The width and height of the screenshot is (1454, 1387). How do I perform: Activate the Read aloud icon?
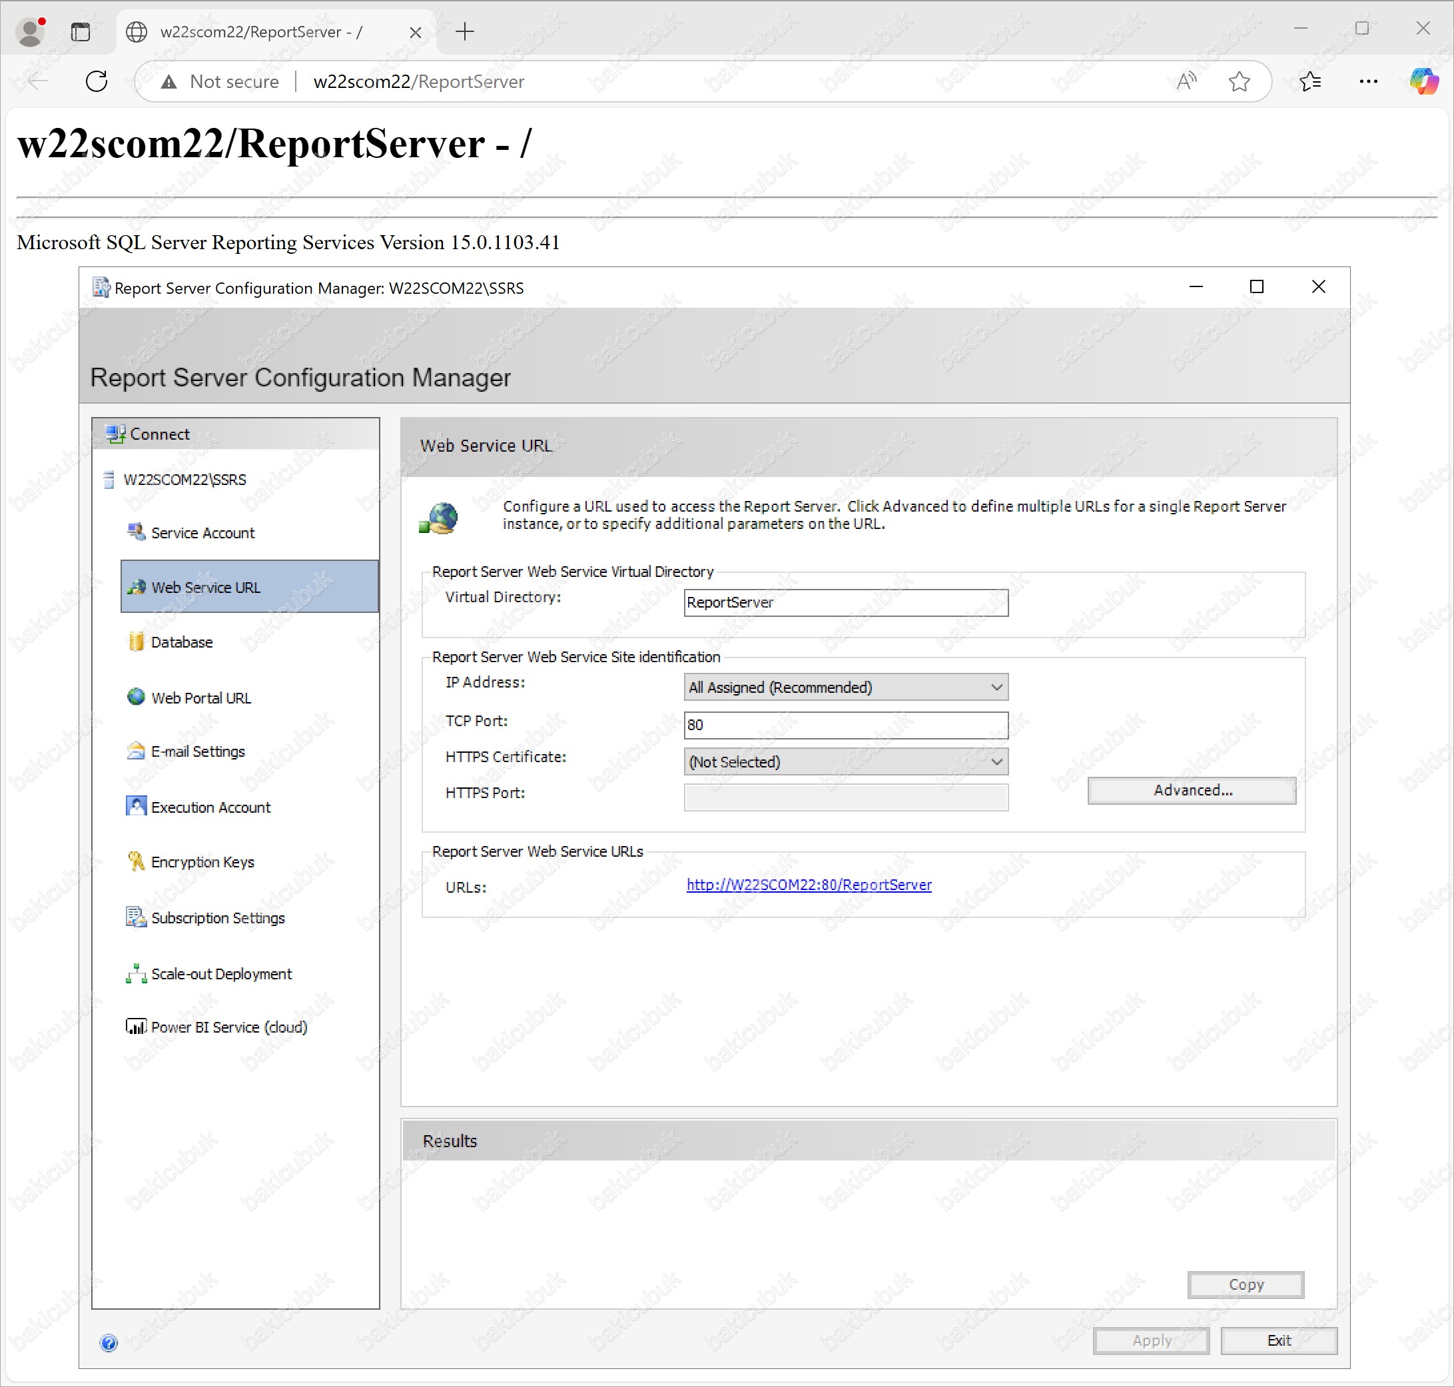(1186, 81)
